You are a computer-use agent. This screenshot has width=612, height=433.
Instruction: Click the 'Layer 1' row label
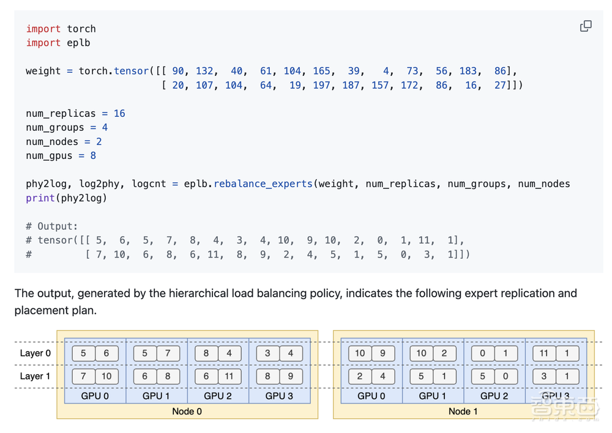tap(35, 376)
